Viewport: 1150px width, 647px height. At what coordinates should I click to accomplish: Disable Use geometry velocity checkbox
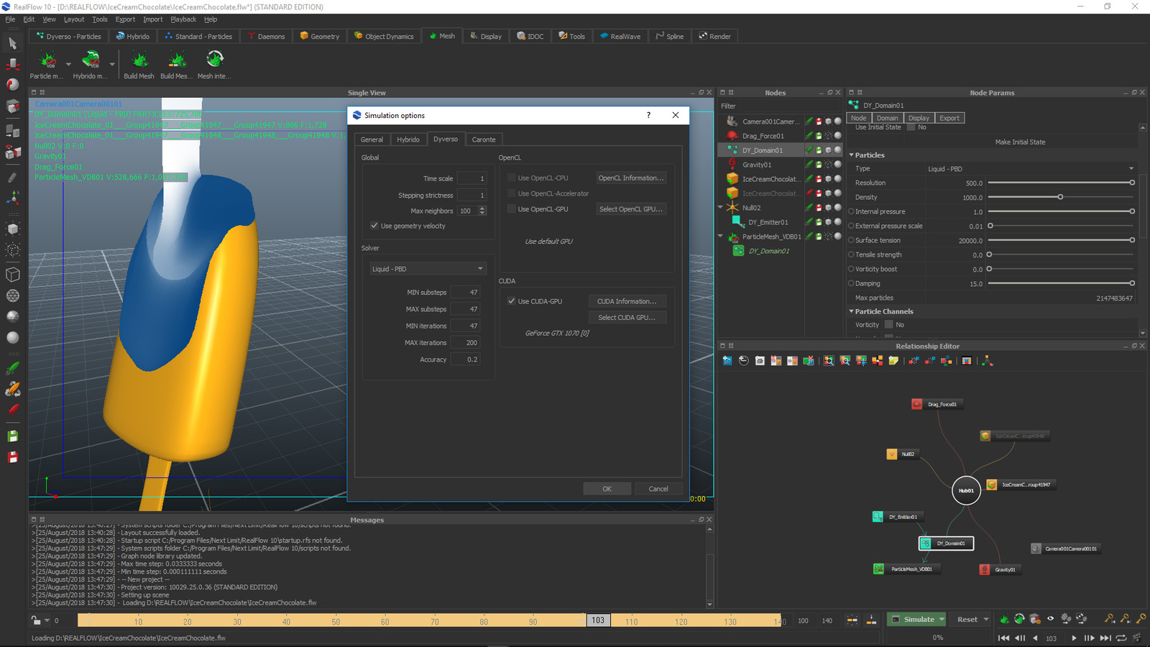coord(374,226)
